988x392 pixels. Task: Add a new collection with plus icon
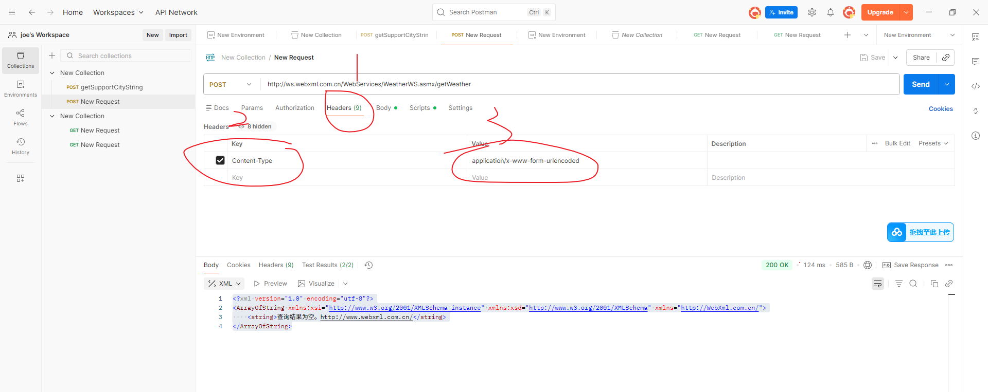(52, 55)
